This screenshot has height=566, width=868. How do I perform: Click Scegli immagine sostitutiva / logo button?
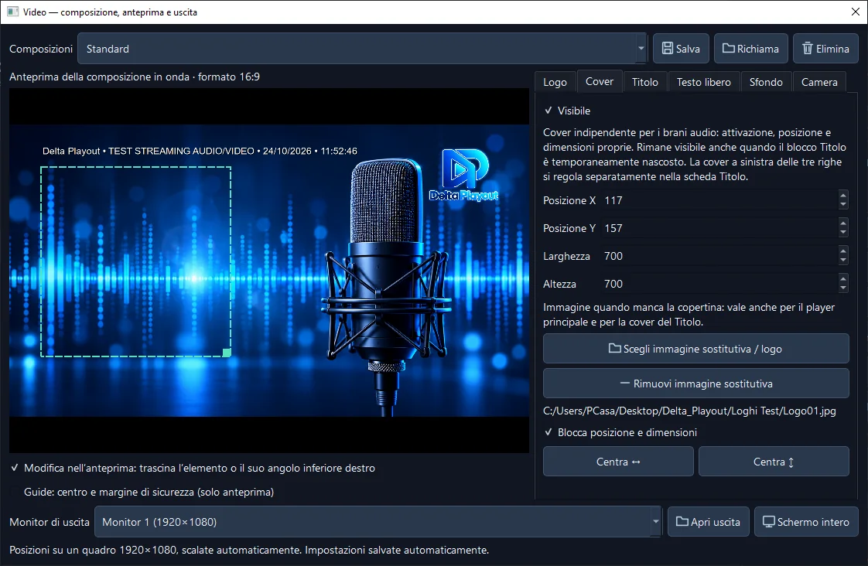(695, 349)
